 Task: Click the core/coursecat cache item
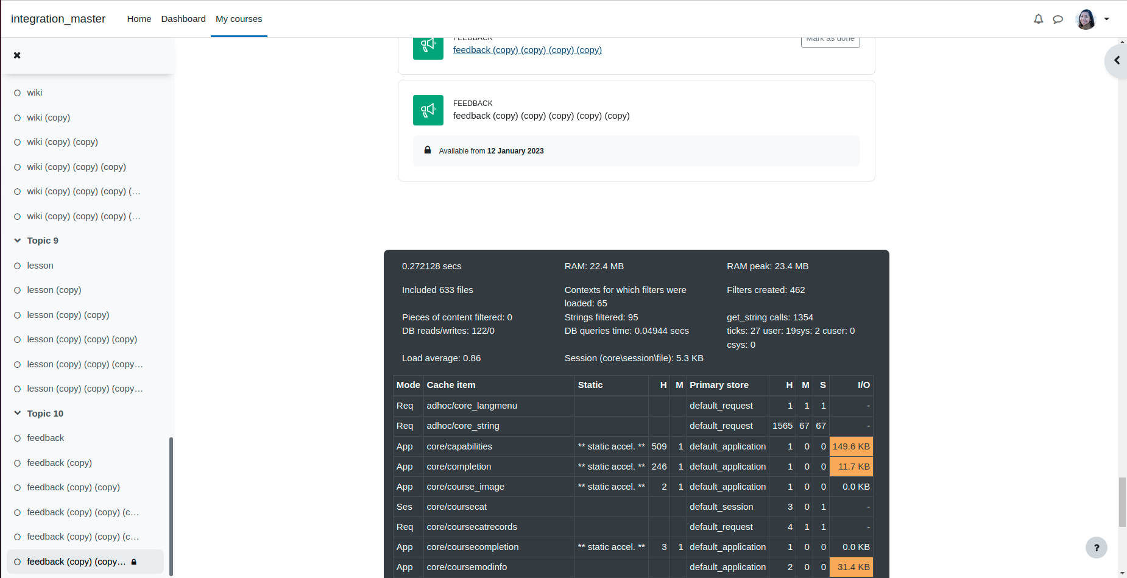click(457, 507)
